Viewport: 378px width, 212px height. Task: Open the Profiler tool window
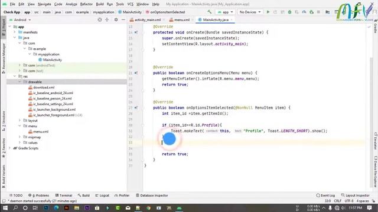[x=122, y=196]
